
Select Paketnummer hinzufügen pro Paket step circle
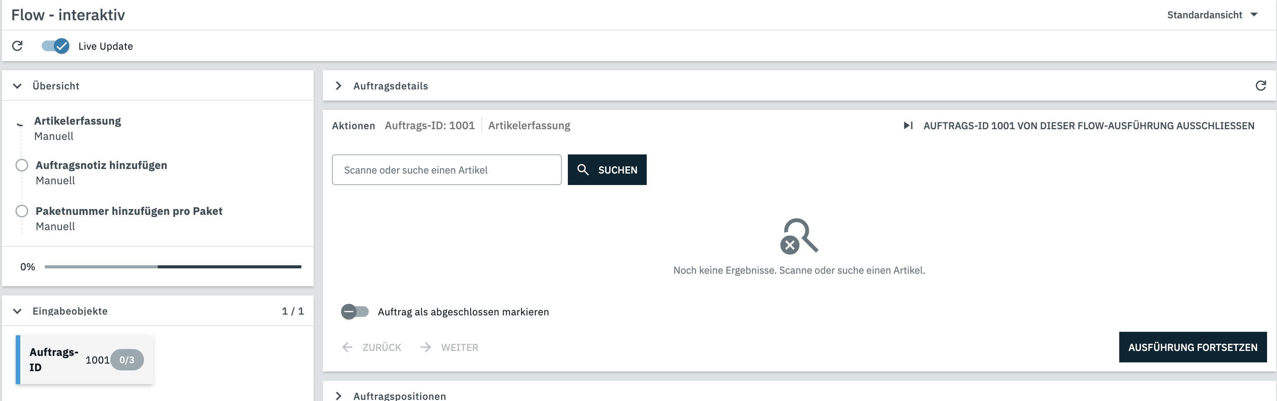[x=22, y=211]
